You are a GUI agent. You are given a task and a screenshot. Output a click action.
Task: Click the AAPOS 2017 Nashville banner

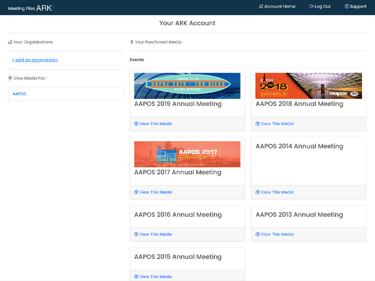click(x=187, y=154)
